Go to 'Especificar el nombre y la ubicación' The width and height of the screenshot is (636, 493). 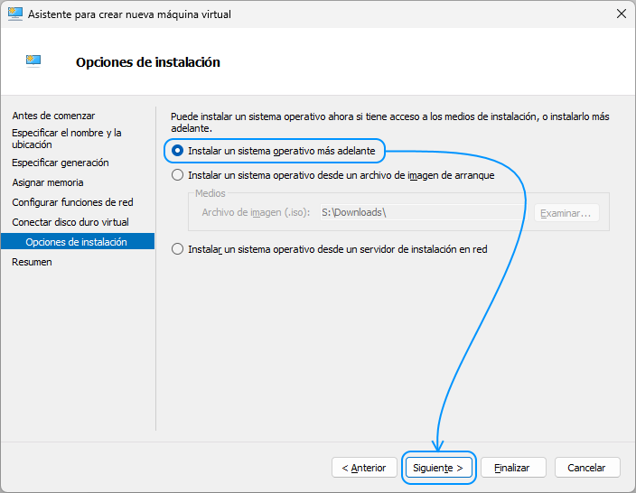(x=67, y=139)
